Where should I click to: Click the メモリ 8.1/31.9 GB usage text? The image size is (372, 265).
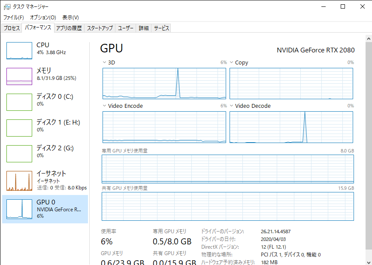coord(57,78)
